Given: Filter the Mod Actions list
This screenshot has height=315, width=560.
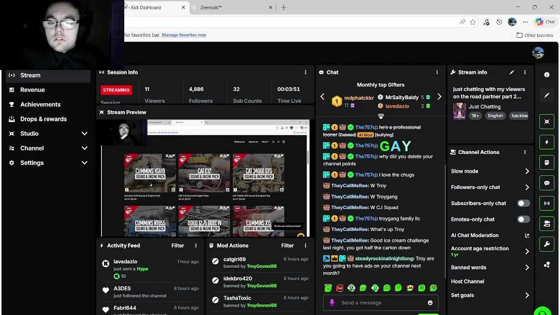Looking at the screenshot, I should coord(287,245).
